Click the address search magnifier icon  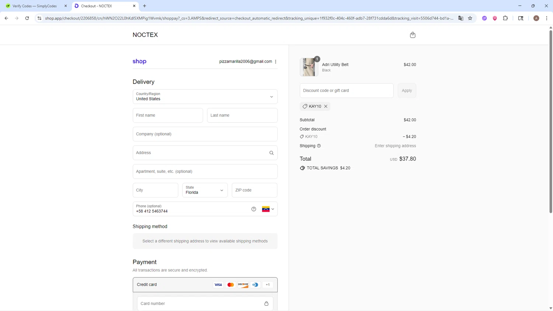[271, 153]
